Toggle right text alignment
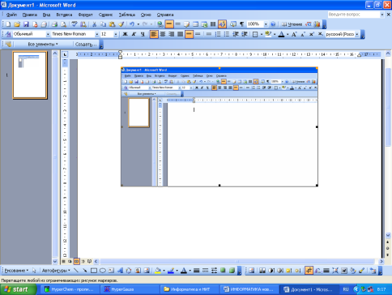Screen dimensions: 392x295 172,34
